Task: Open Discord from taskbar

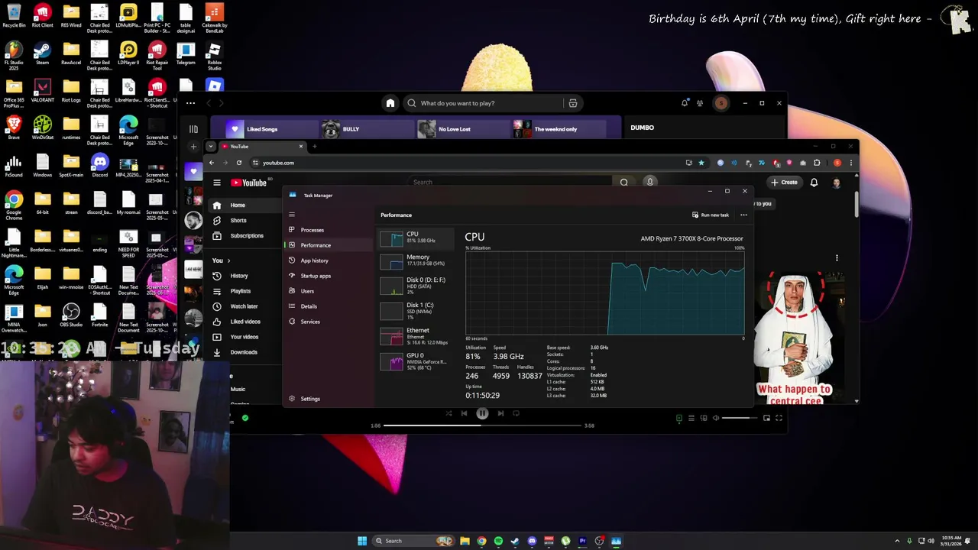Action: 532,541
